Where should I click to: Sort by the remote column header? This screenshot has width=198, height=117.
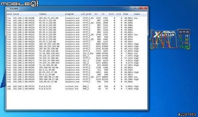pyautogui.click(x=43, y=14)
